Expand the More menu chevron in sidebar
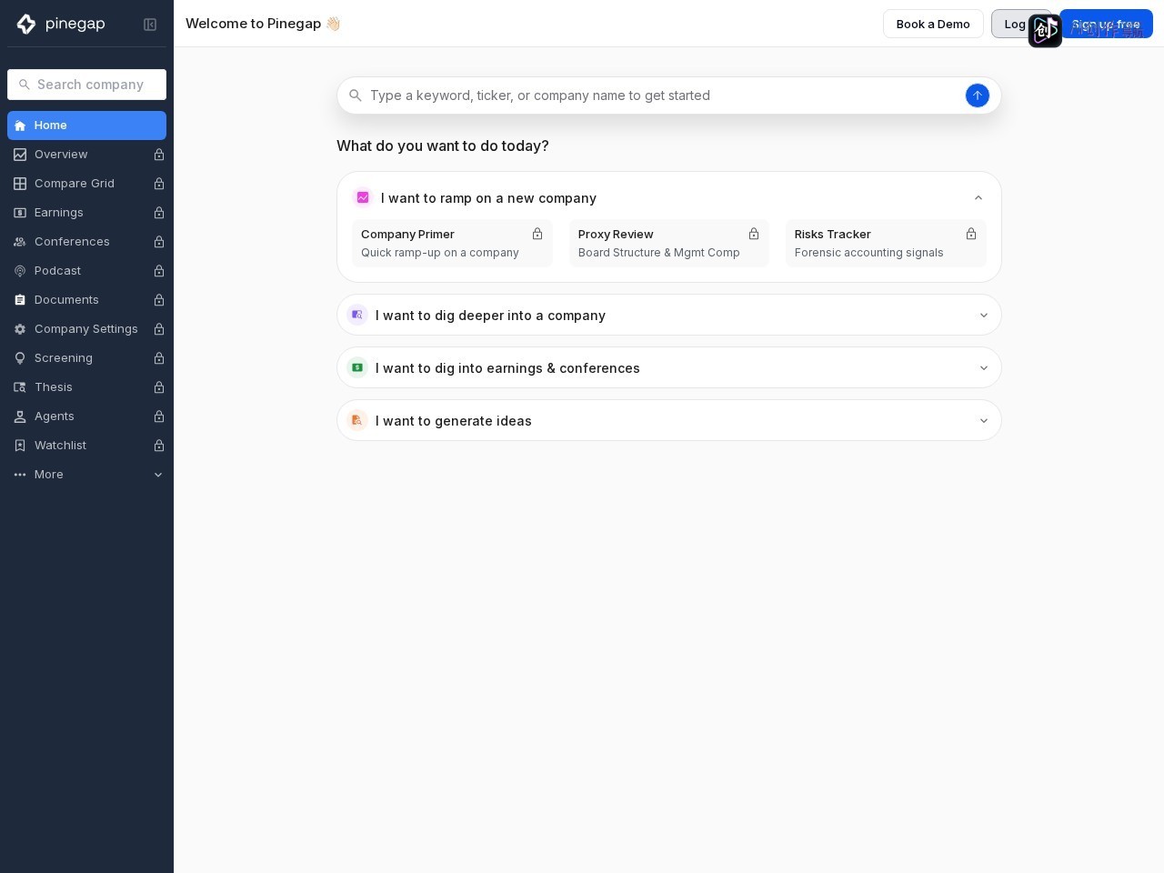This screenshot has height=873, width=1164. tap(158, 475)
